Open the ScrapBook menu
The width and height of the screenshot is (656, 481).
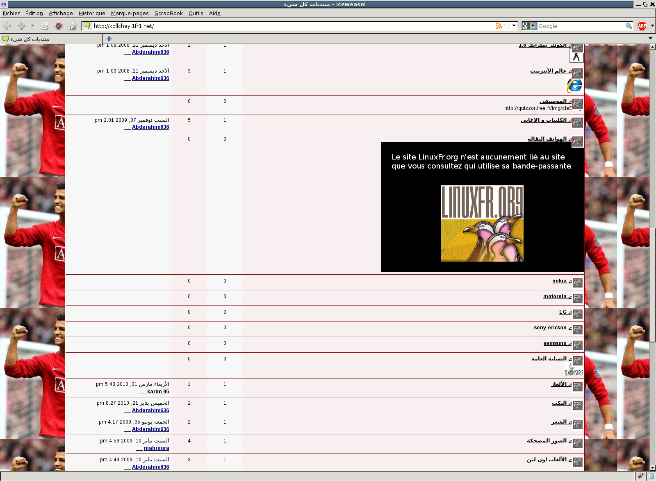pos(169,13)
